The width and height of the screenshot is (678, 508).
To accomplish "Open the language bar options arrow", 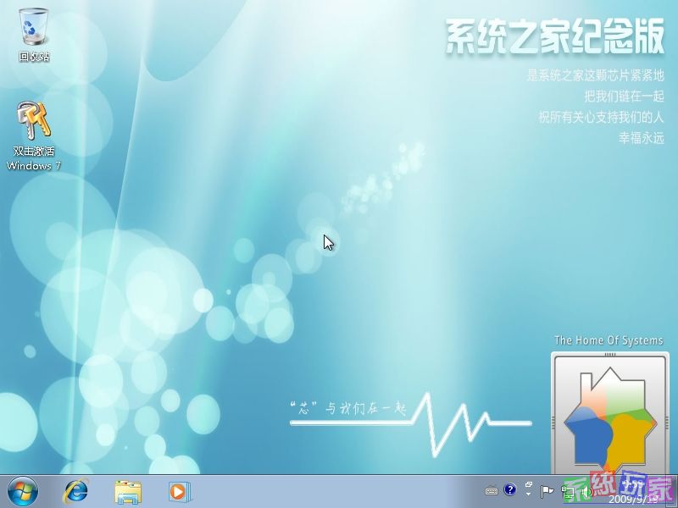I will point(528,494).
